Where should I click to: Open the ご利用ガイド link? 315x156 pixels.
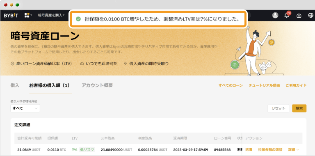[x=296, y=85]
